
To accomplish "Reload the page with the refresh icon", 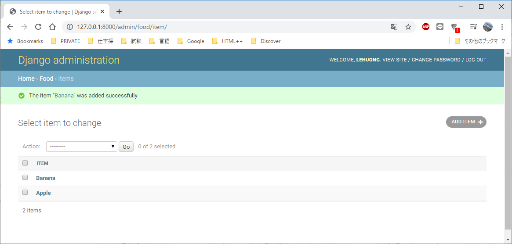I will tap(38, 27).
